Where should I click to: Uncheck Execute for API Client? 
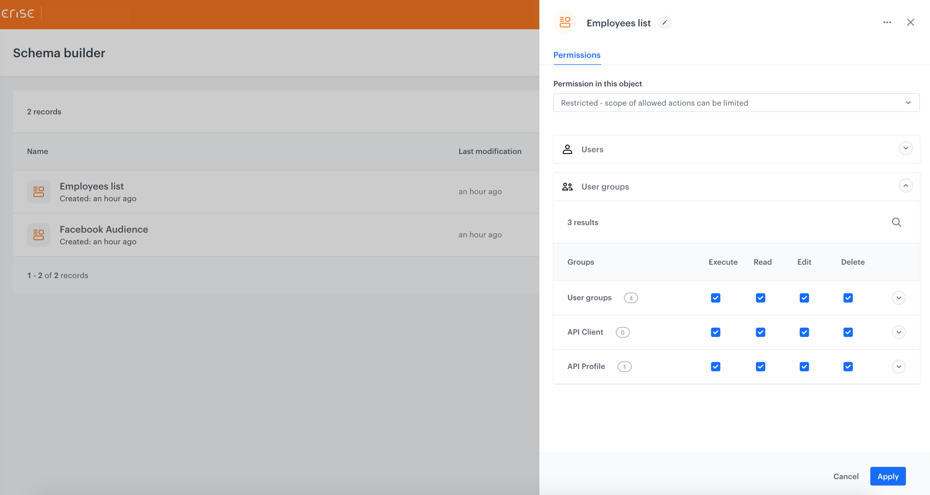715,332
